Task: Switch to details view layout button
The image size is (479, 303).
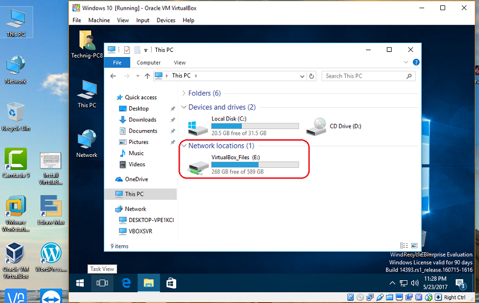Action: (404, 245)
